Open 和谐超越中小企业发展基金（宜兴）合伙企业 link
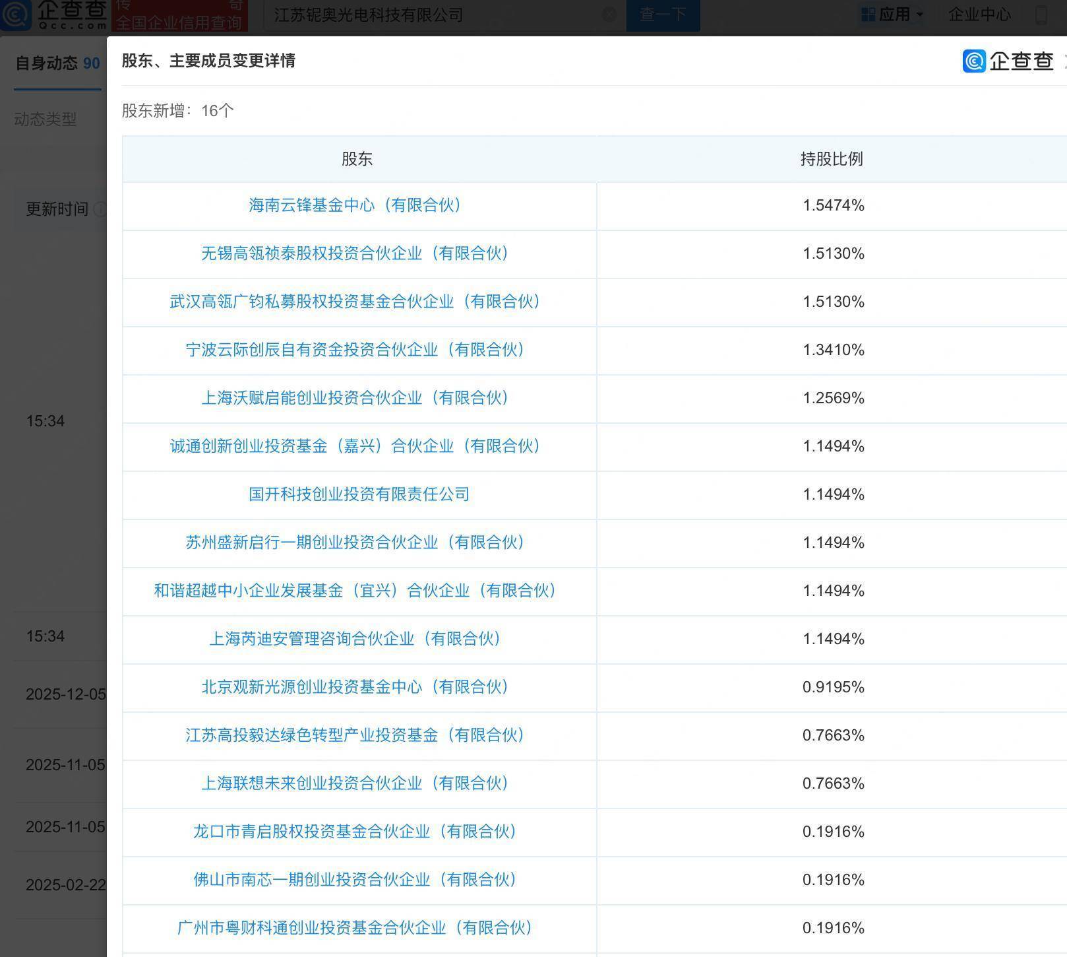 (357, 591)
